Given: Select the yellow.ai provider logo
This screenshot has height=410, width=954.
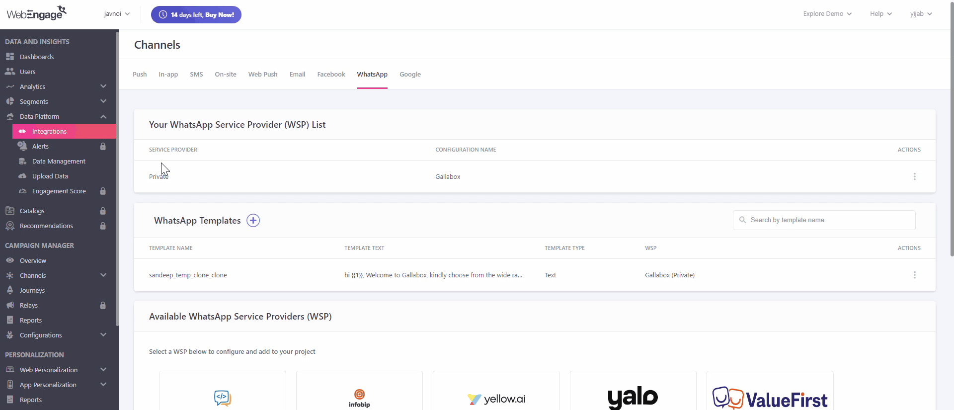Looking at the screenshot, I should point(496,399).
